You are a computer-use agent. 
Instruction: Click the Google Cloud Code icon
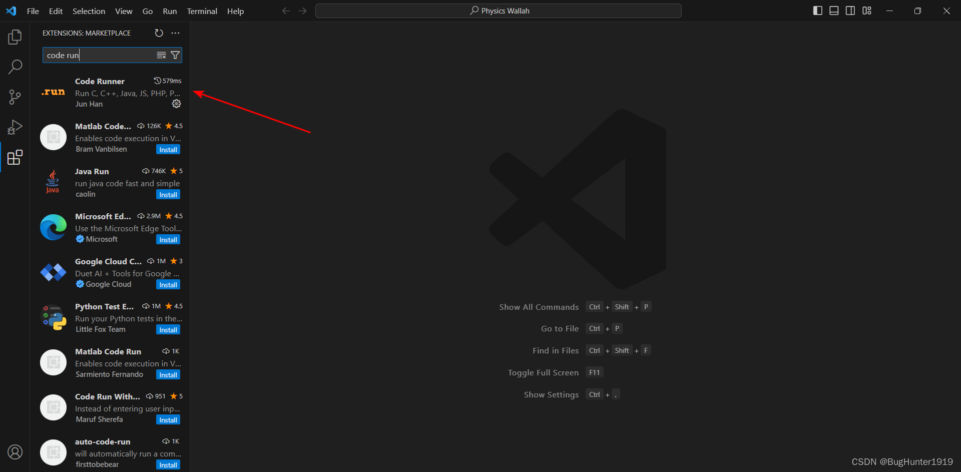pos(53,272)
